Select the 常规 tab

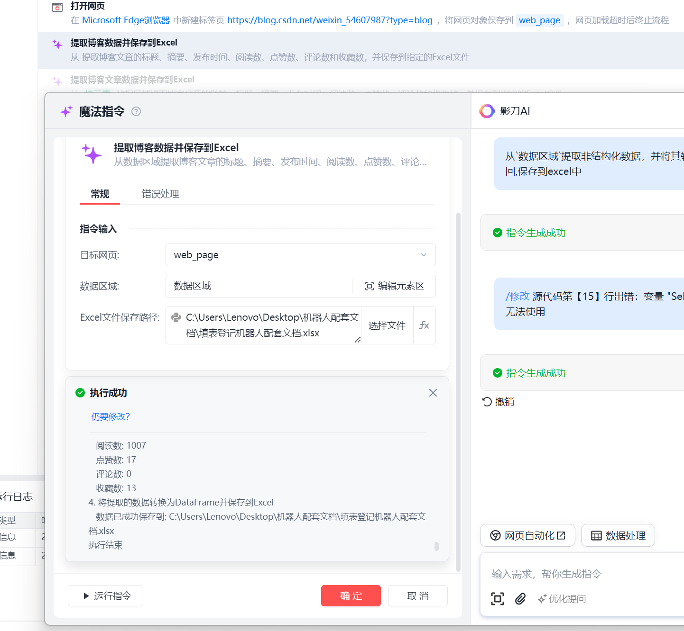click(100, 194)
